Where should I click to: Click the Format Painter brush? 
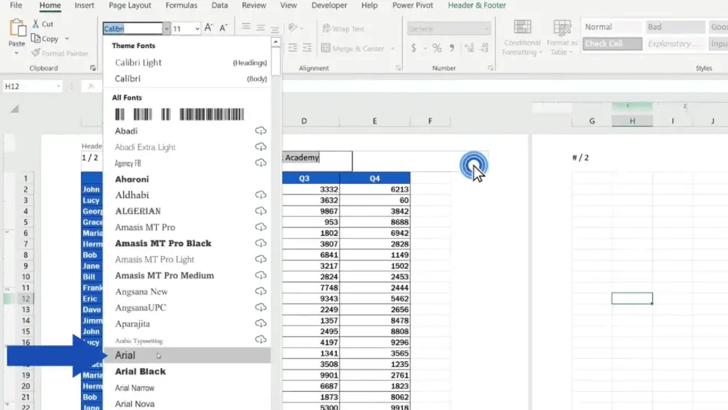click(x=36, y=53)
